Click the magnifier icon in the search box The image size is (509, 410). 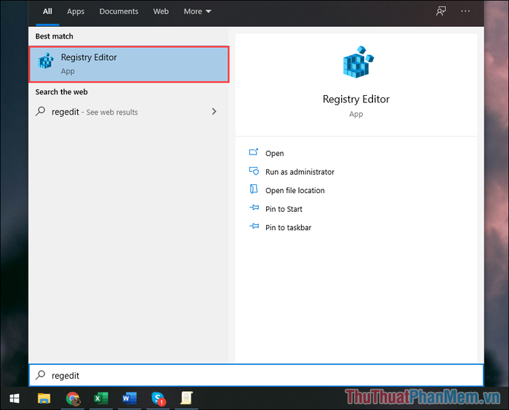(x=41, y=375)
